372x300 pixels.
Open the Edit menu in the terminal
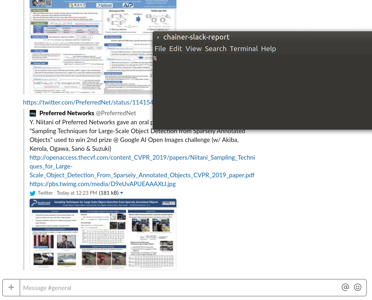tap(176, 49)
